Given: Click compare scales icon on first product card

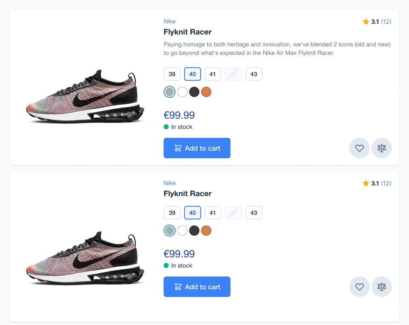Looking at the screenshot, I should [x=382, y=148].
